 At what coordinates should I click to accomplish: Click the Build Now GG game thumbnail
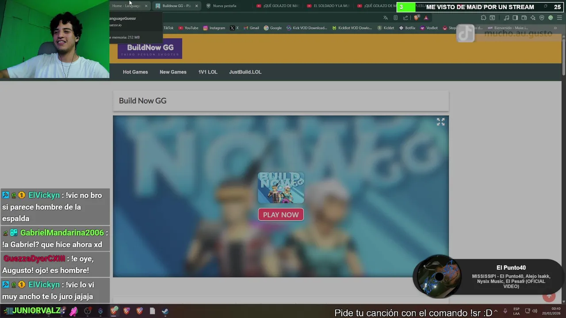[281, 188]
